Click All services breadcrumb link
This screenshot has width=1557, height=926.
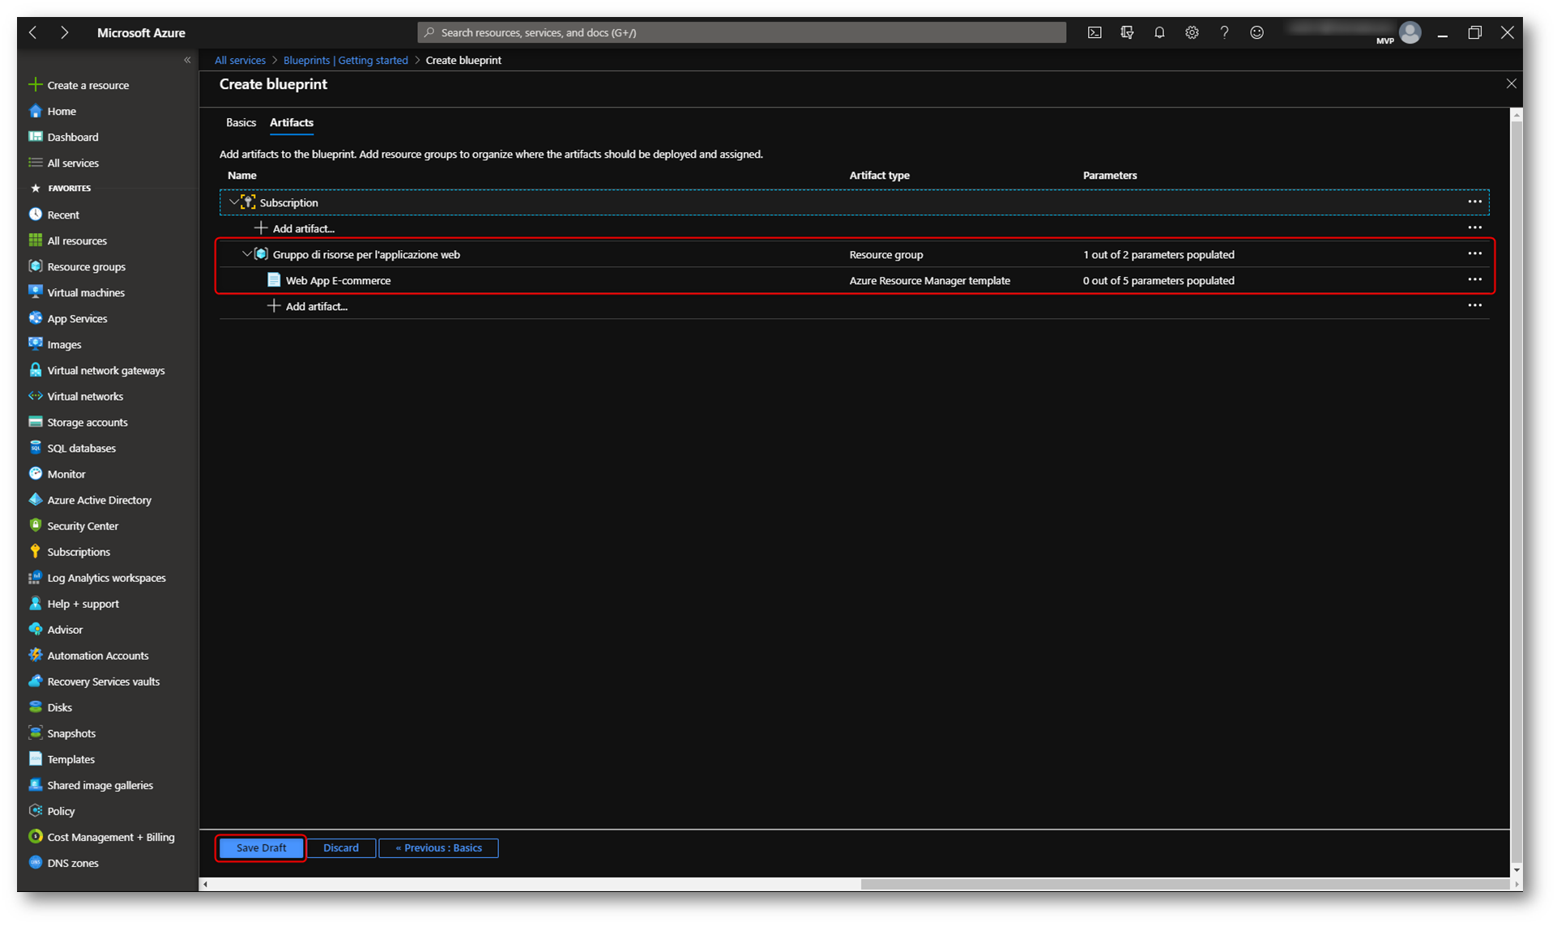(240, 60)
